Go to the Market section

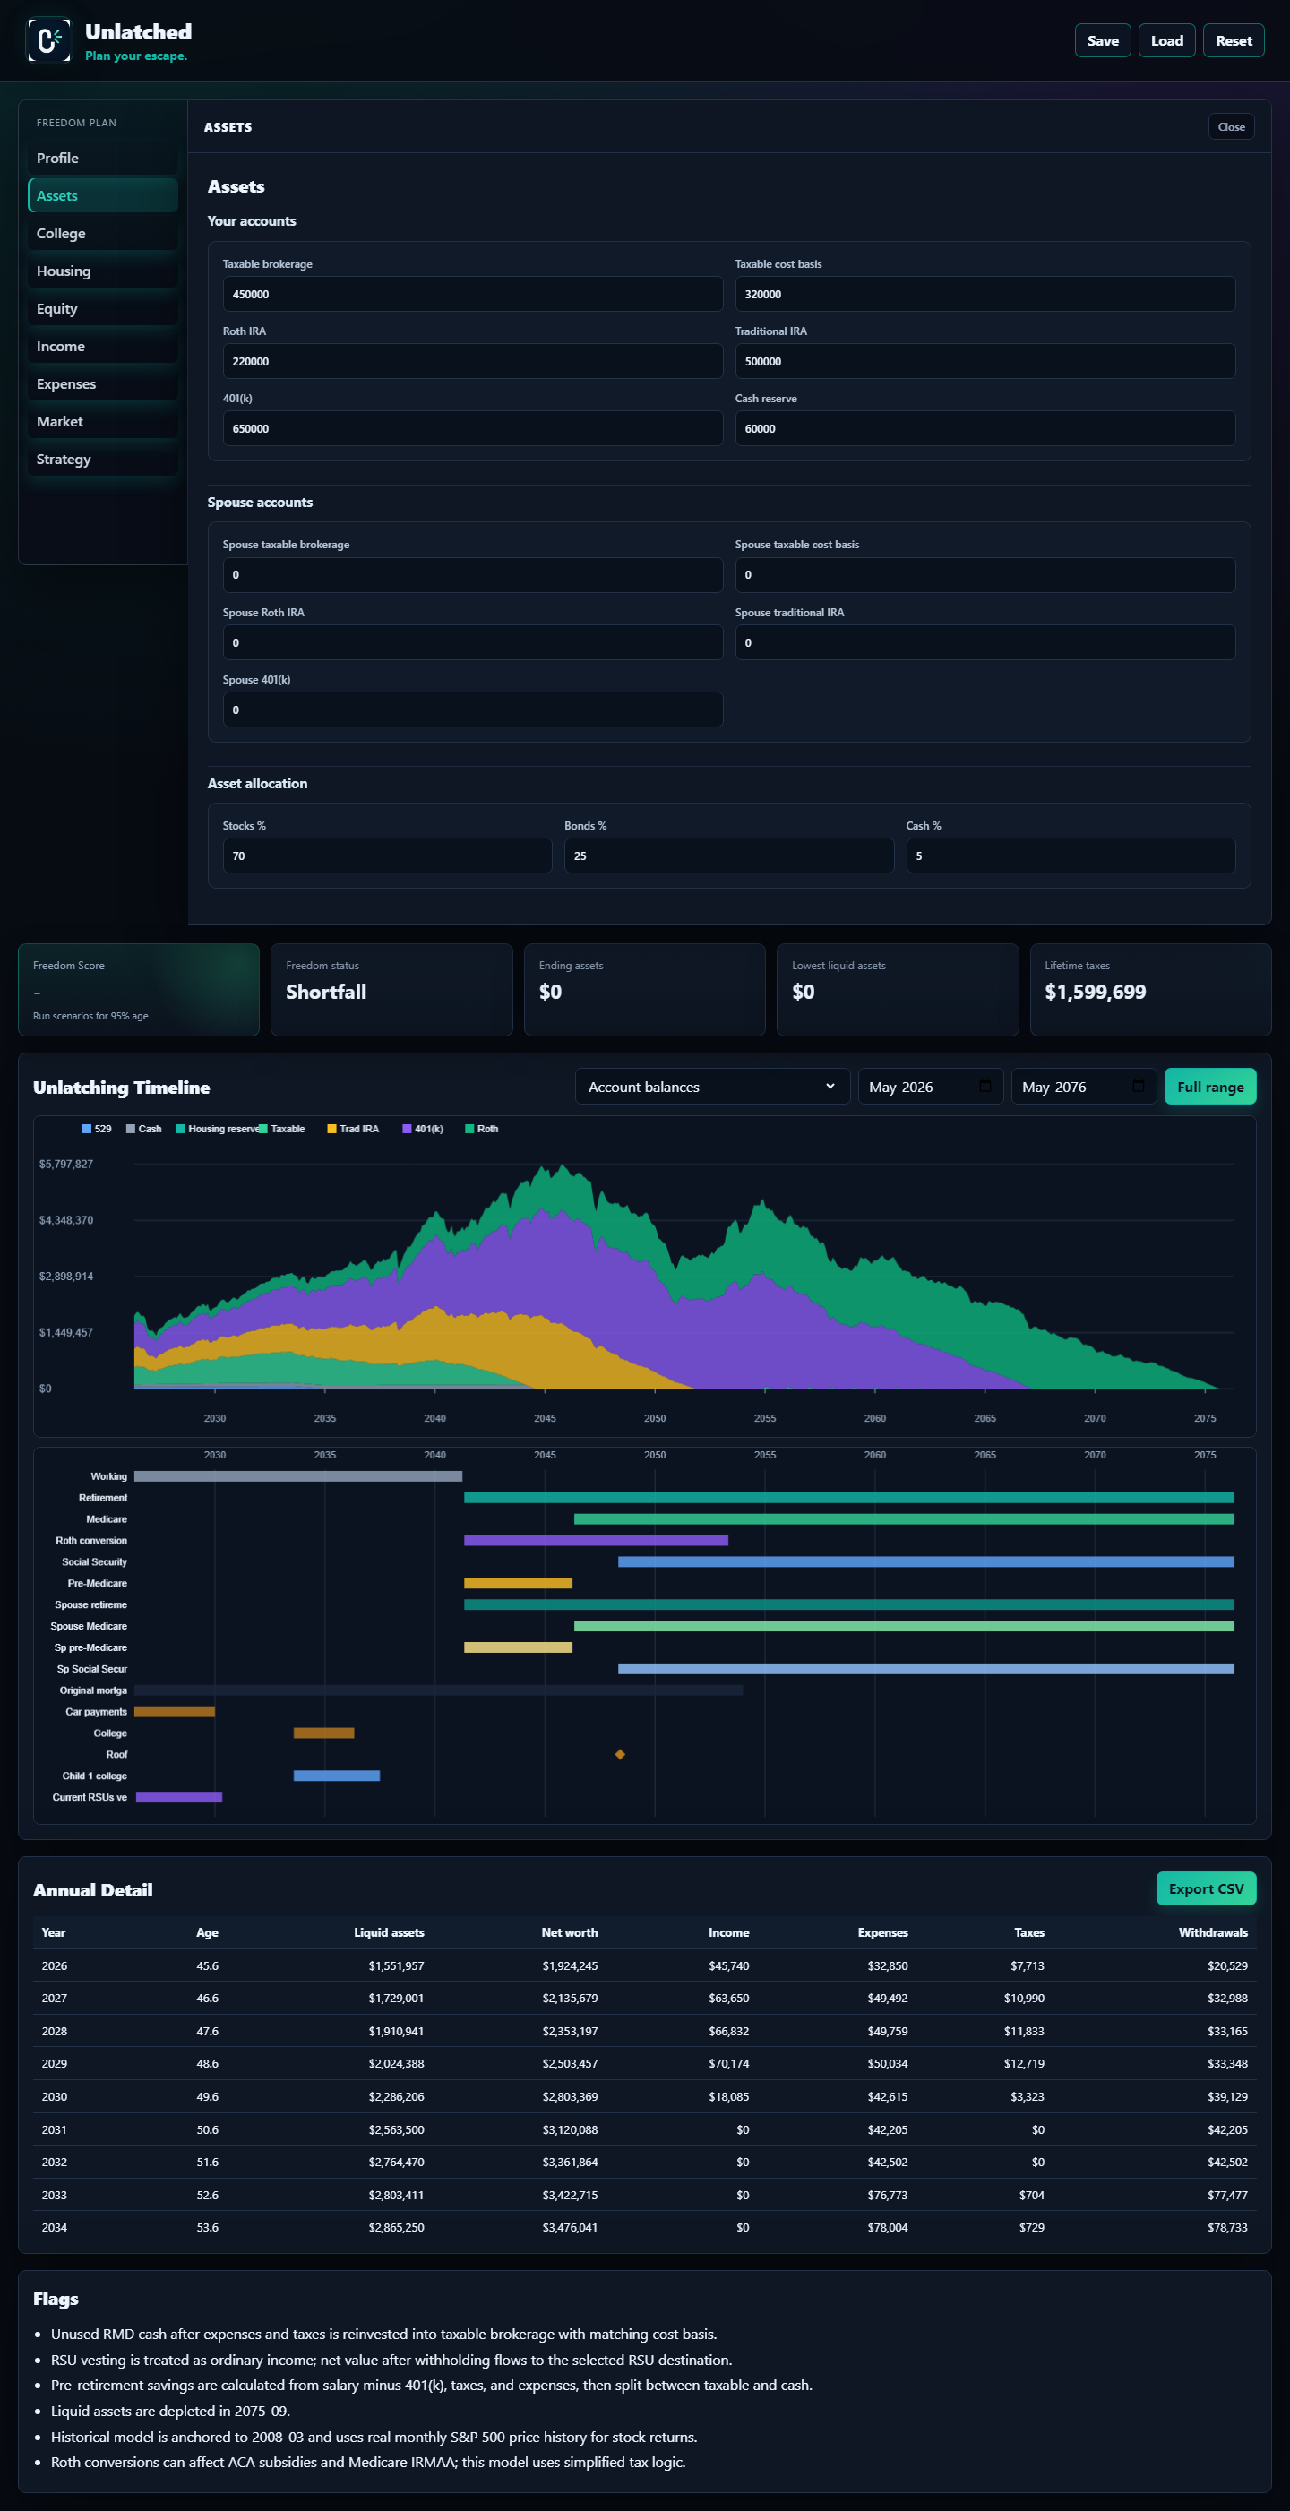point(102,421)
